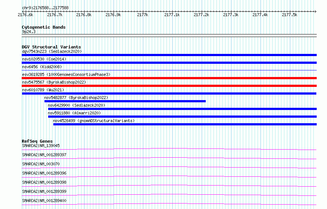Click the 2176.9k ruler label

(113, 15)
